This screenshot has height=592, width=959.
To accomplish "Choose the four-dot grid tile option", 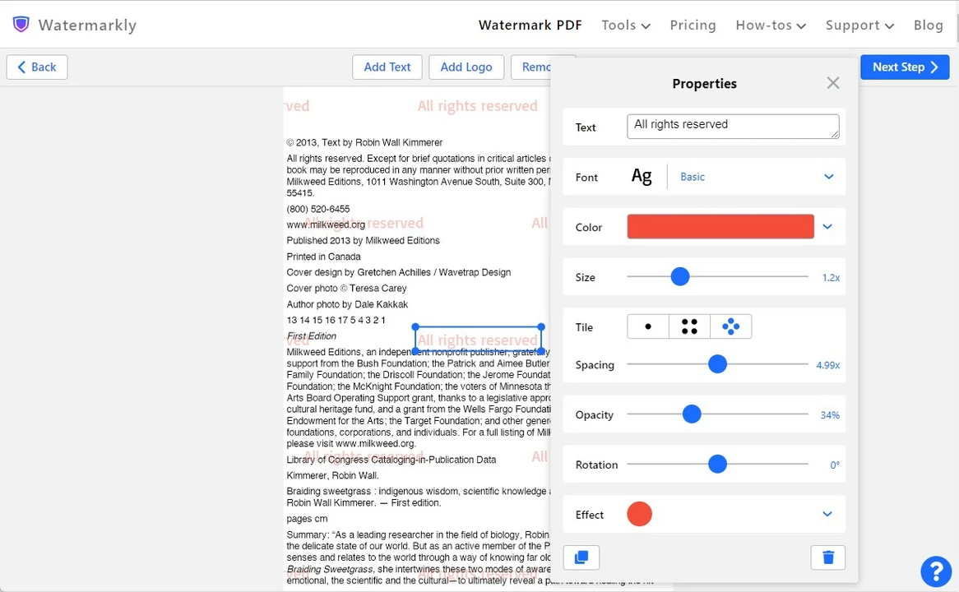I will tap(689, 326).
